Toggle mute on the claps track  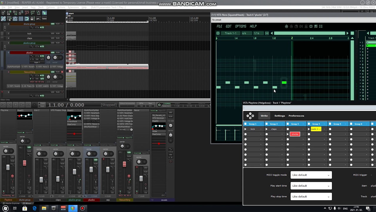[58, 38]
